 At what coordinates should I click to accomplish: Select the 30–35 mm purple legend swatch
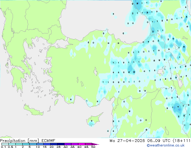click(67, 144)
